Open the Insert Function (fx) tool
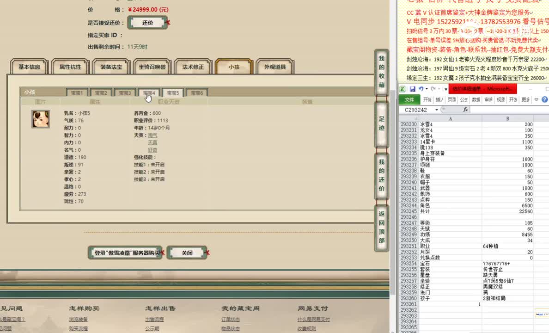 [x=465, y=109]
